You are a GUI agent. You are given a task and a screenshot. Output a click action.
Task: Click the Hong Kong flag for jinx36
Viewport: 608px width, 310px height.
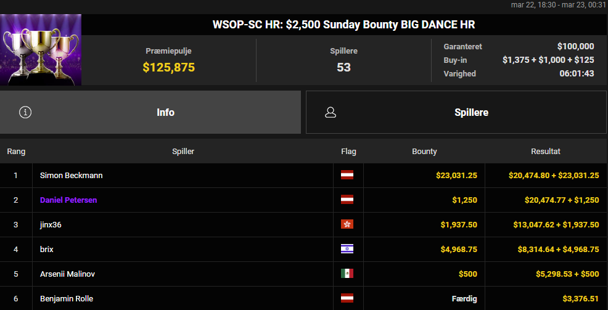[x=347, y=224]
